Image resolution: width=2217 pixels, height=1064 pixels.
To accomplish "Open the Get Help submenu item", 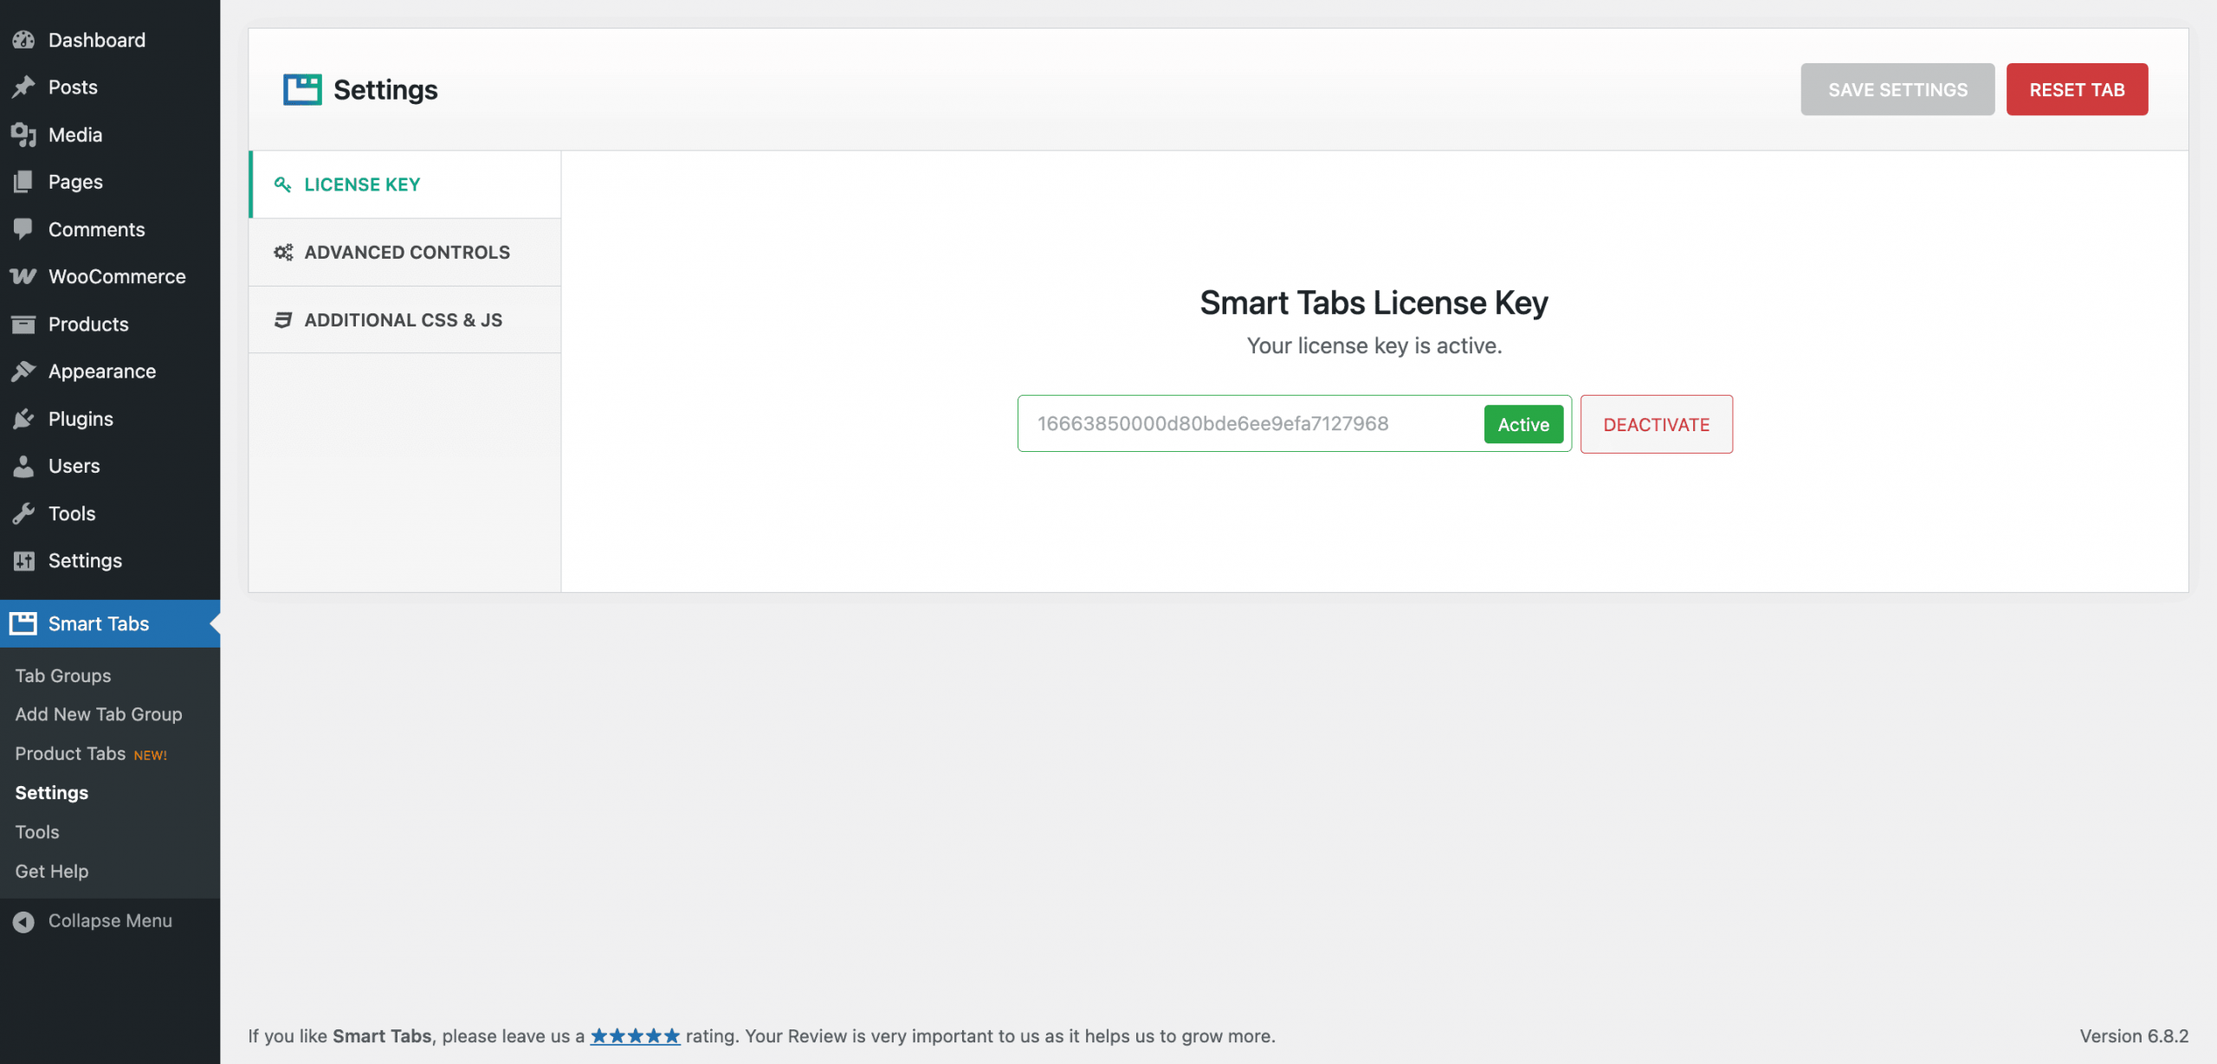I will click(52, 871).
